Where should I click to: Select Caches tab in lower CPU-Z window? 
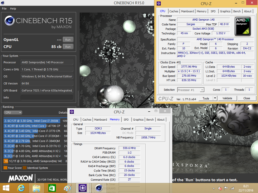pos(87,120)
